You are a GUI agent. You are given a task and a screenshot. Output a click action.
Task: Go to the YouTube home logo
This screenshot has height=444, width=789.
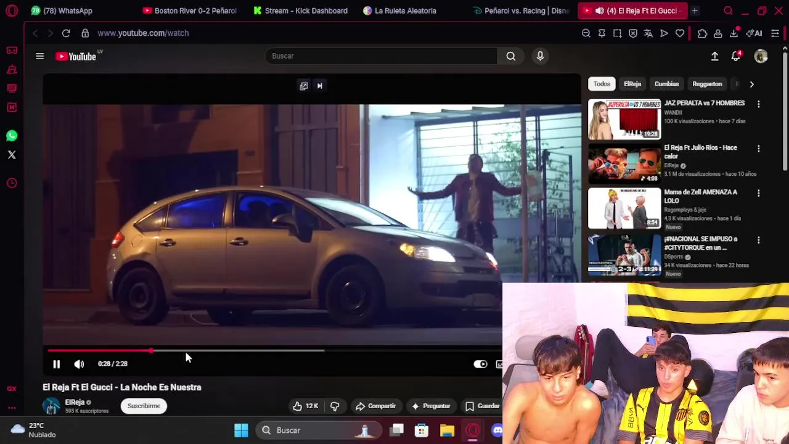[76, 56]
